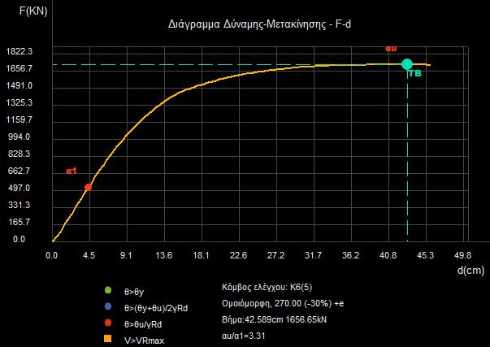Click the F(KN) axis label
This screenshot has width=490, height=347.
coord(33,11)
